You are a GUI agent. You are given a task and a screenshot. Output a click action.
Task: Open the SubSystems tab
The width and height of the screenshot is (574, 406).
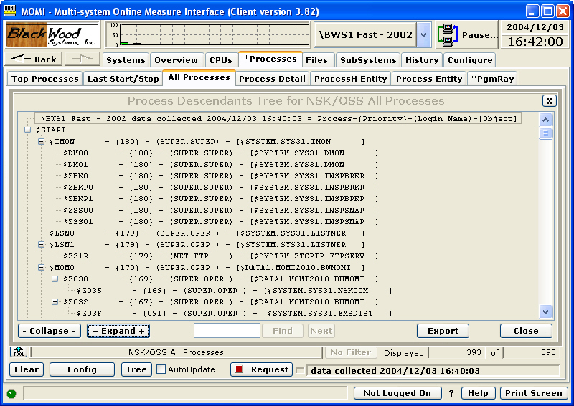point(367,60)
